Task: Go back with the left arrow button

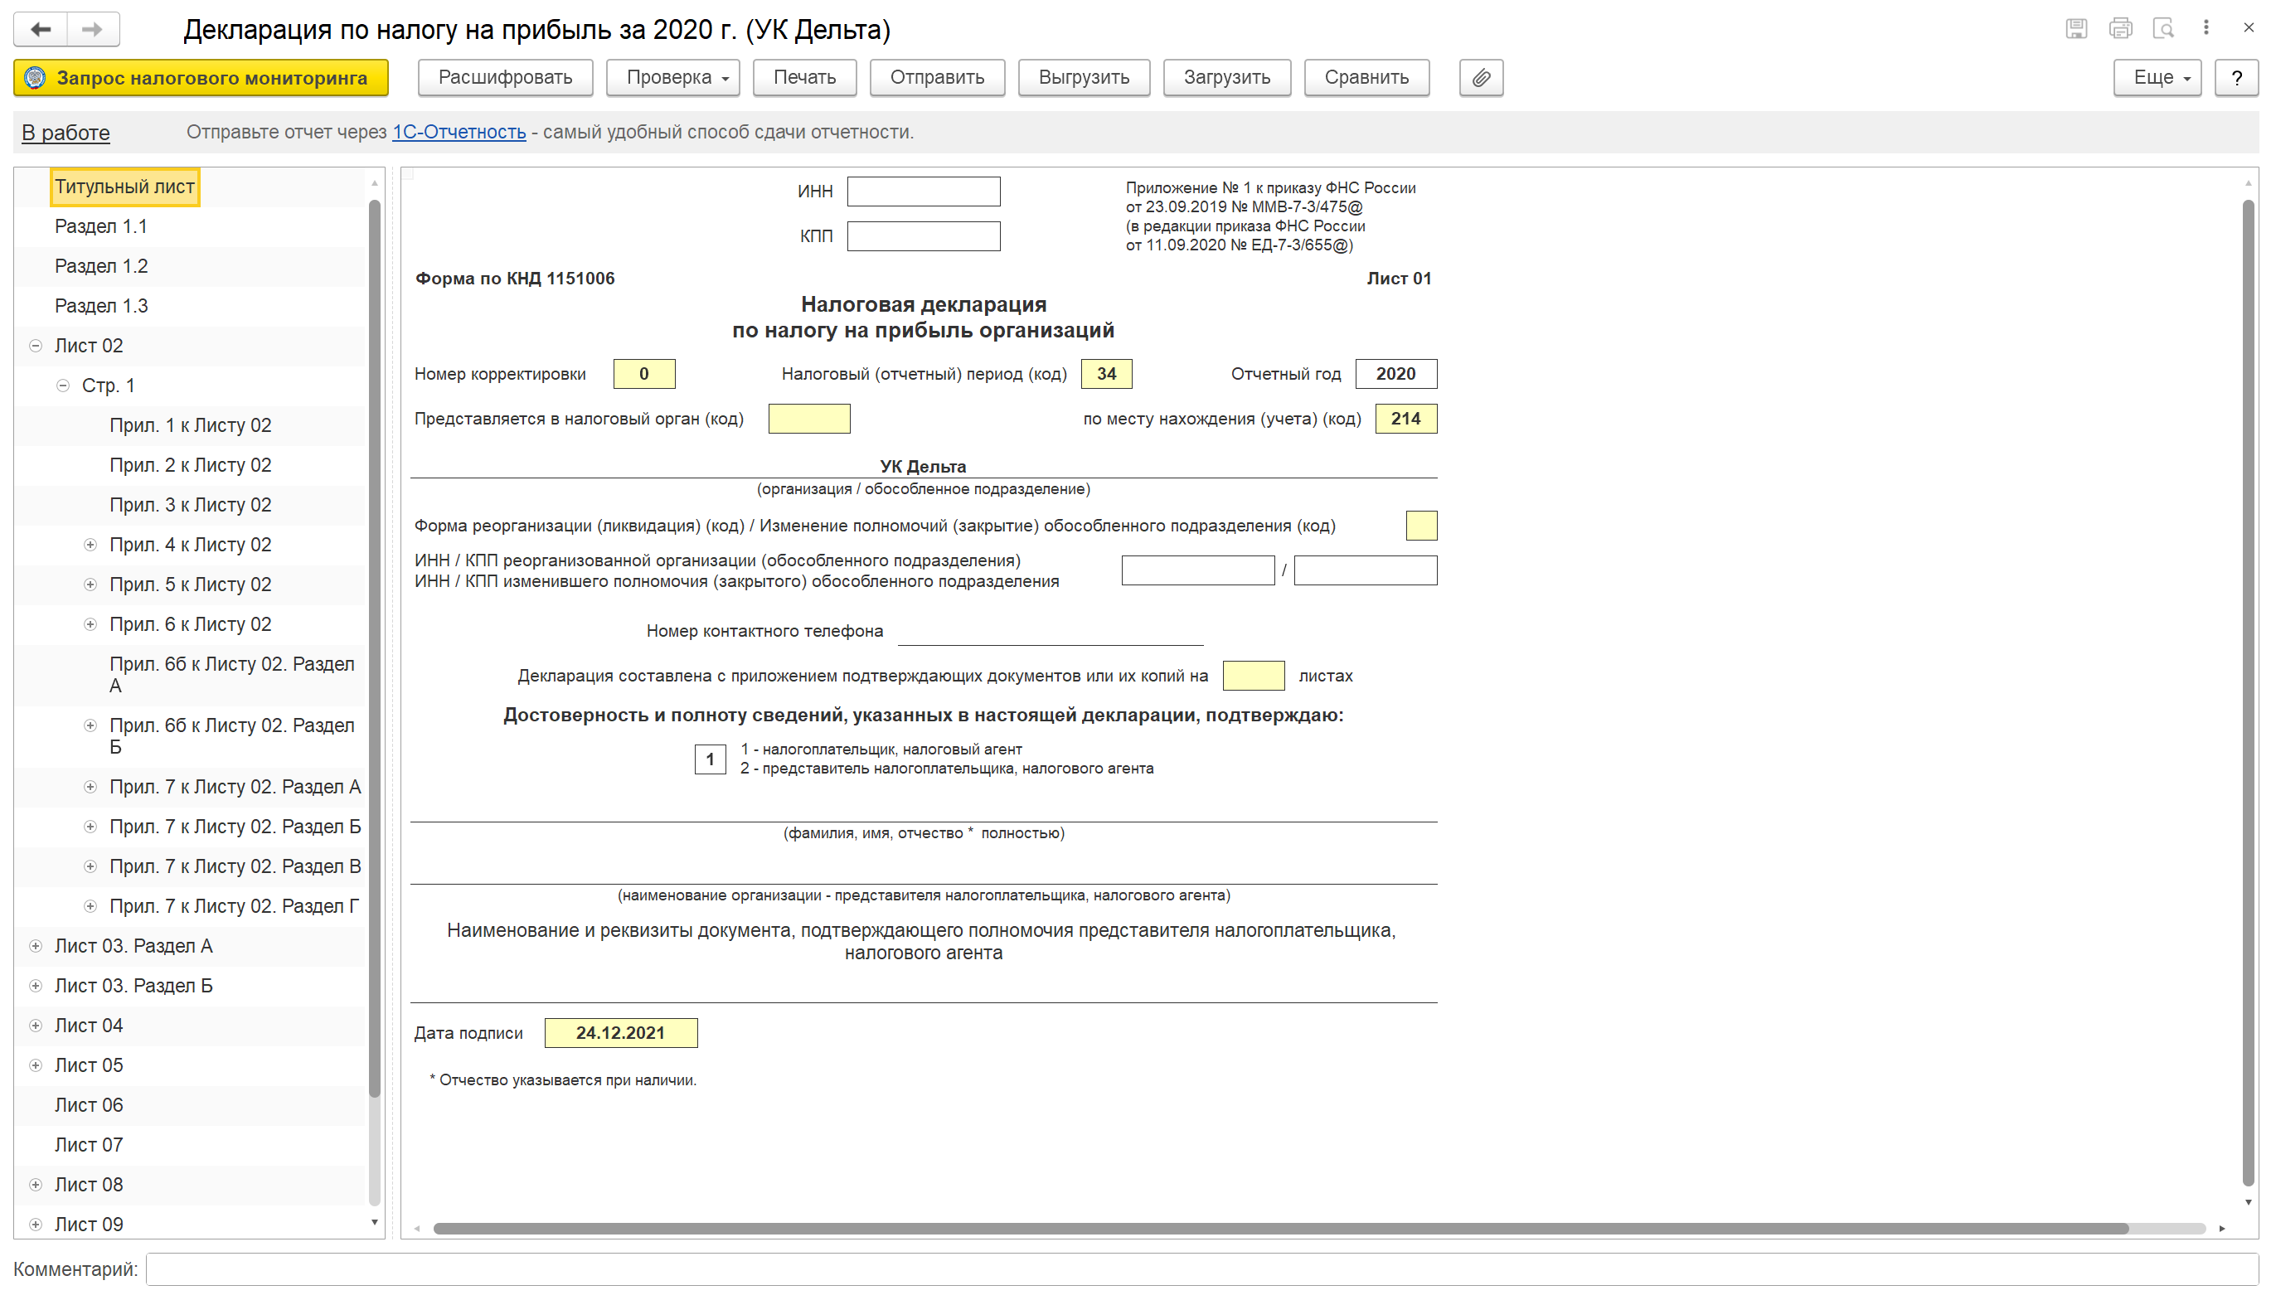Action: (40, 30)
